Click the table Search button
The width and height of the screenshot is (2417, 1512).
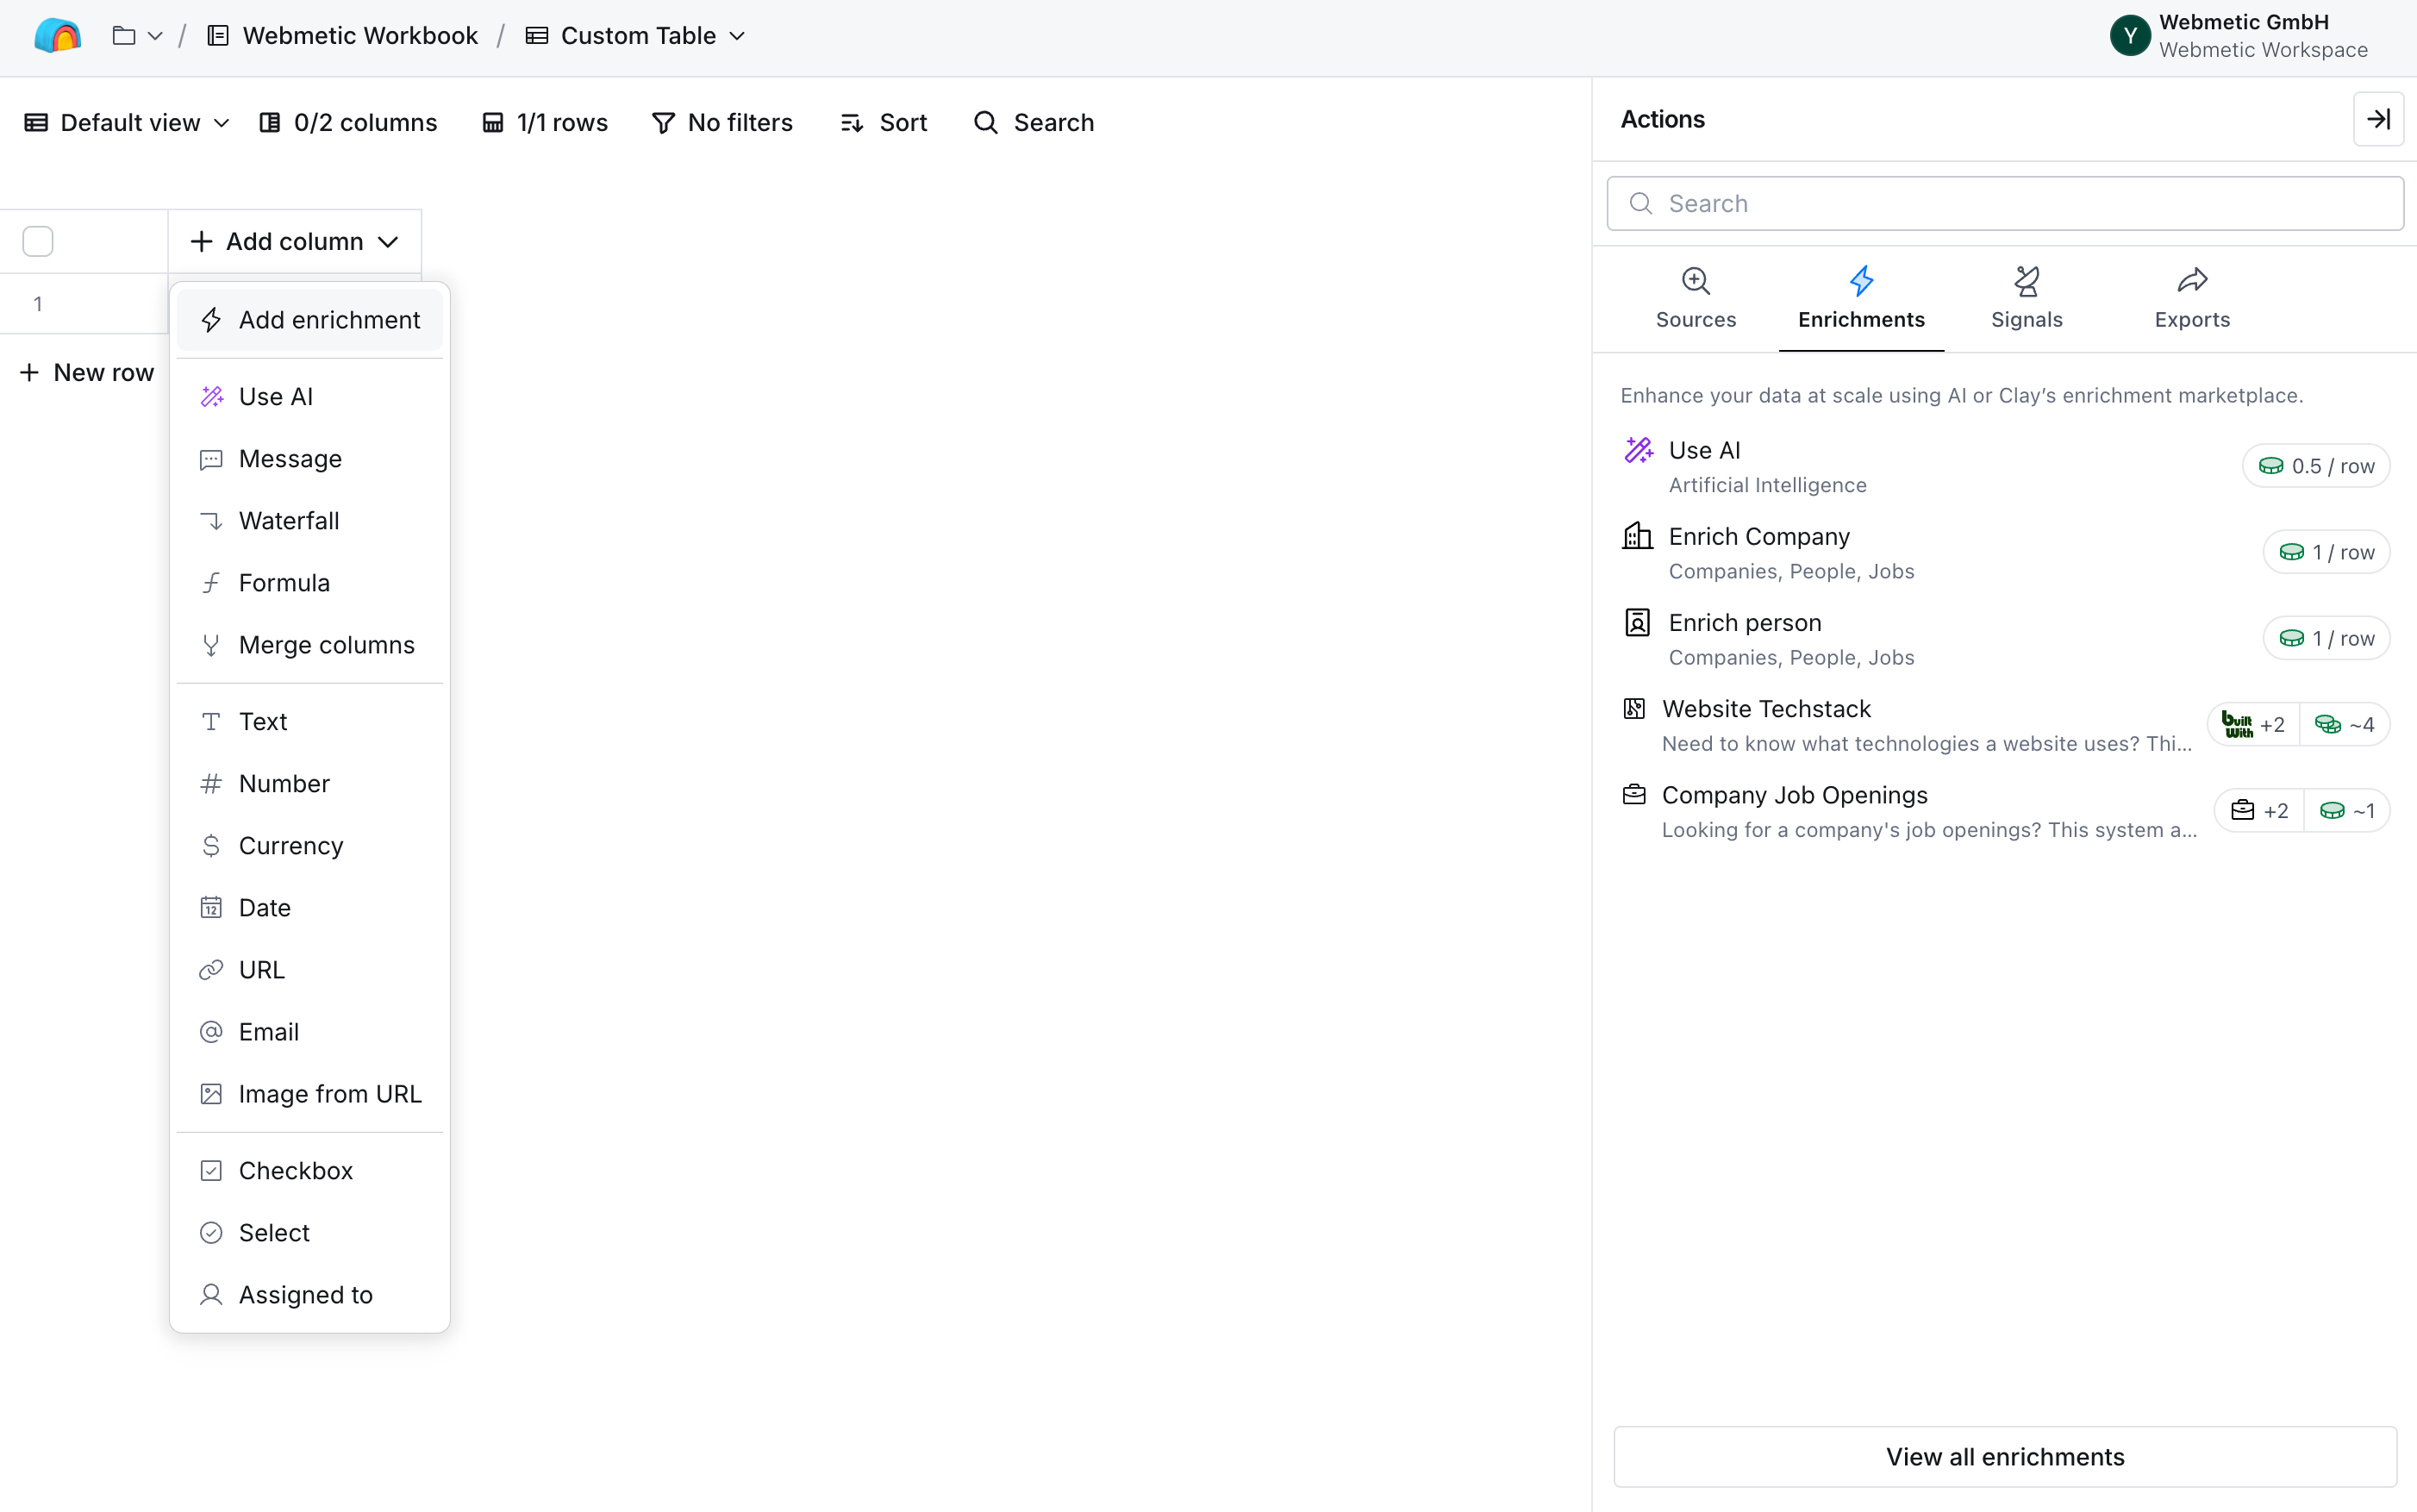(1034, 122)
